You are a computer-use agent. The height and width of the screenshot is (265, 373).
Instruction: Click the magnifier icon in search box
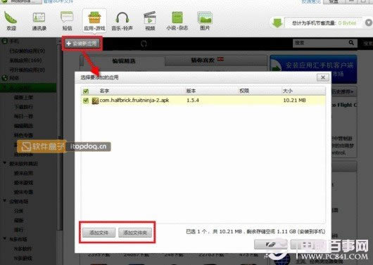[351, 43]
